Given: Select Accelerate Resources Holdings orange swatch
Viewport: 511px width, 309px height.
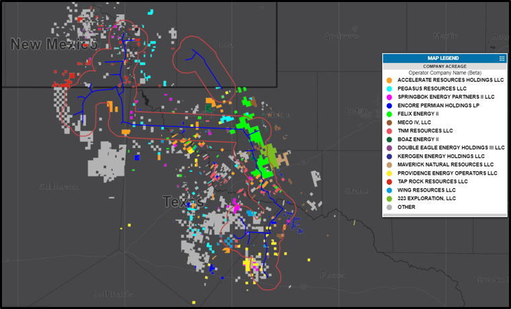Looking at the screenshot, I should point(389,80).
